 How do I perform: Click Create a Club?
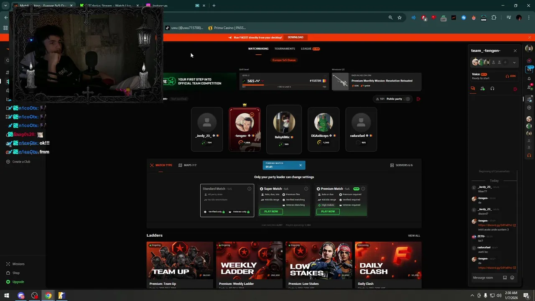coord(18,162)
